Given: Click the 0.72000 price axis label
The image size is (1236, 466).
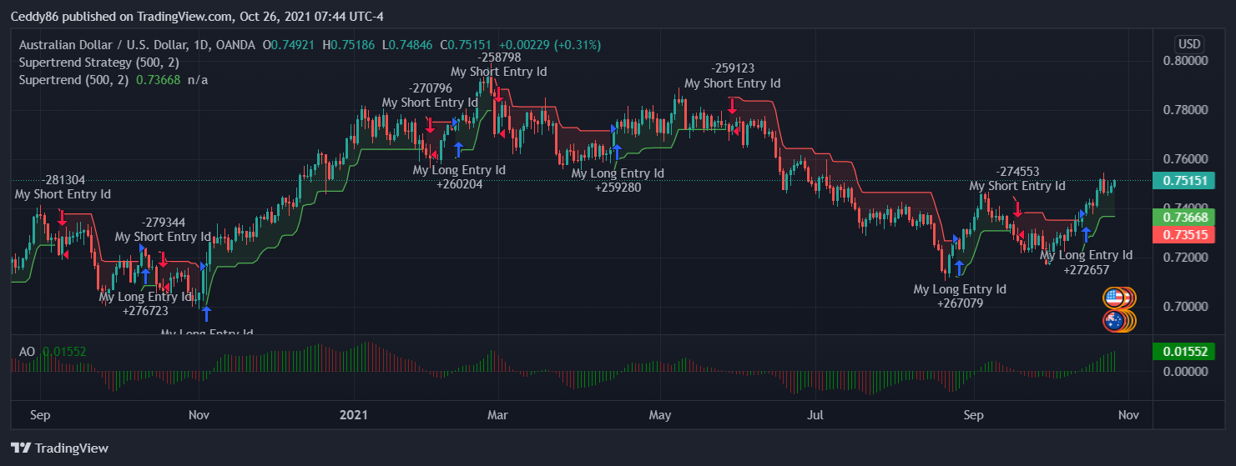Looking at the screenshot, I should click(1184, 258).
